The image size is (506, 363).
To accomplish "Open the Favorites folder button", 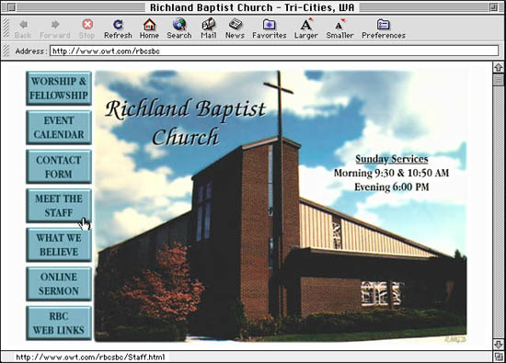I will [270, 28].
